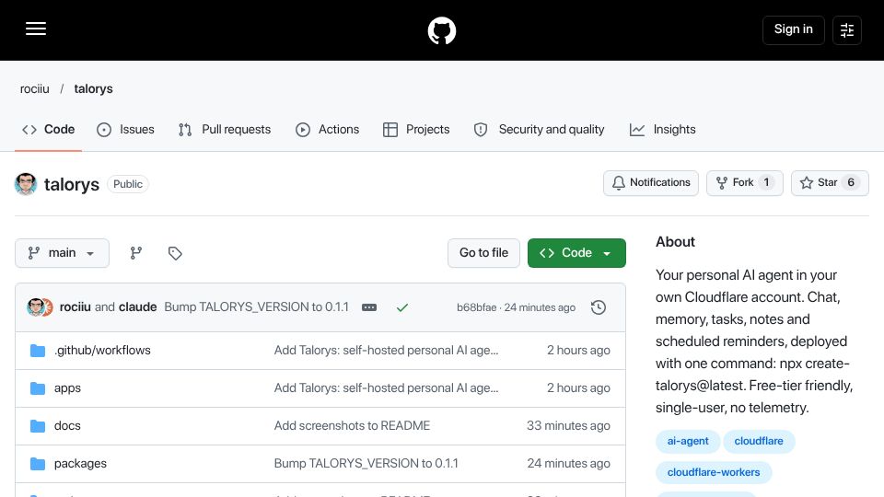
Task: Expand commit details ellipsis button
Action: [x=369, y=307]
